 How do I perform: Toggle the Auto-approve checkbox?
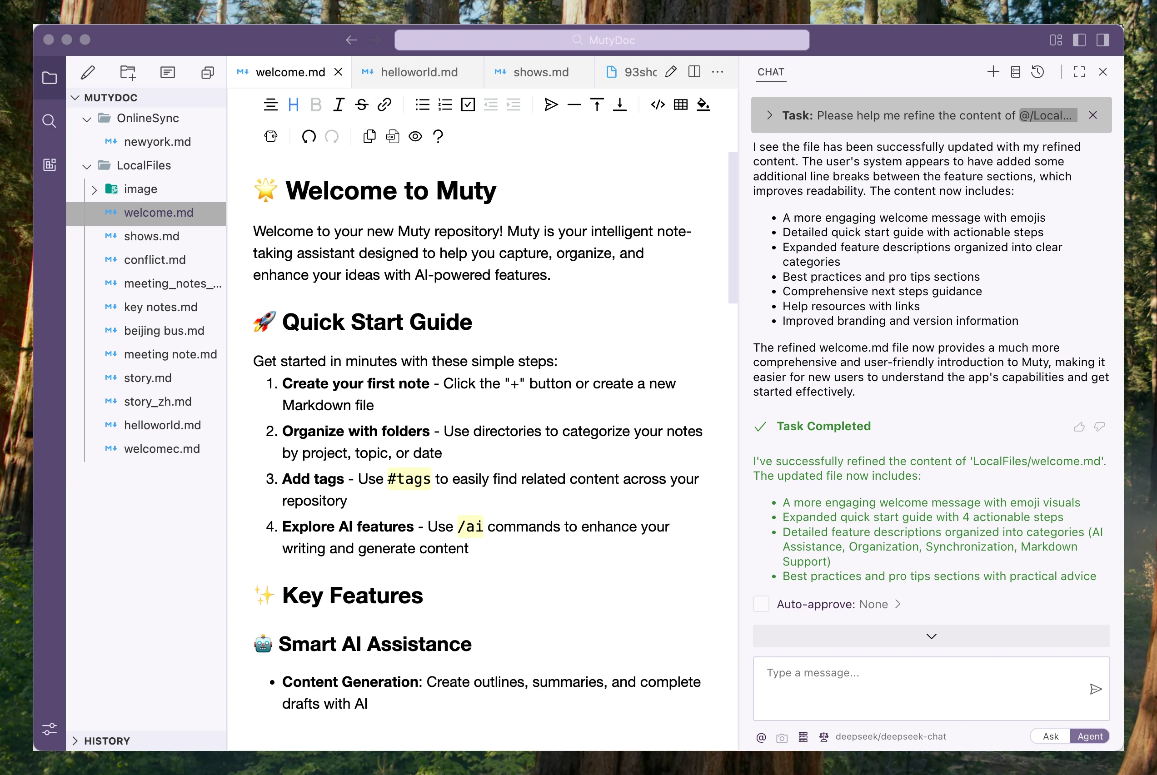tap(761, 604)
